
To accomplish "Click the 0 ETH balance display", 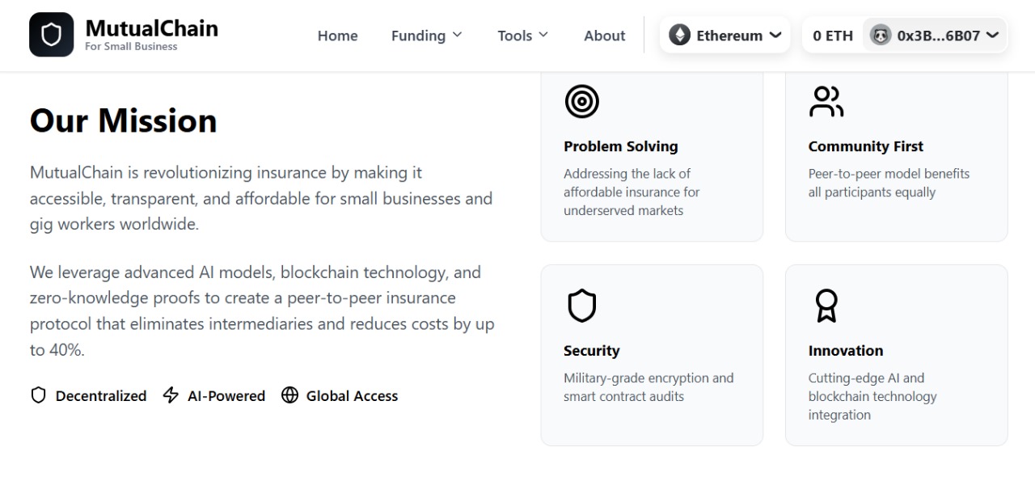I will [833, 36].
